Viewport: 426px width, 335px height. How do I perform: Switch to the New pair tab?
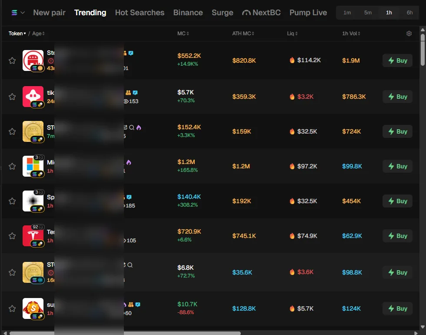click(49, 13)
